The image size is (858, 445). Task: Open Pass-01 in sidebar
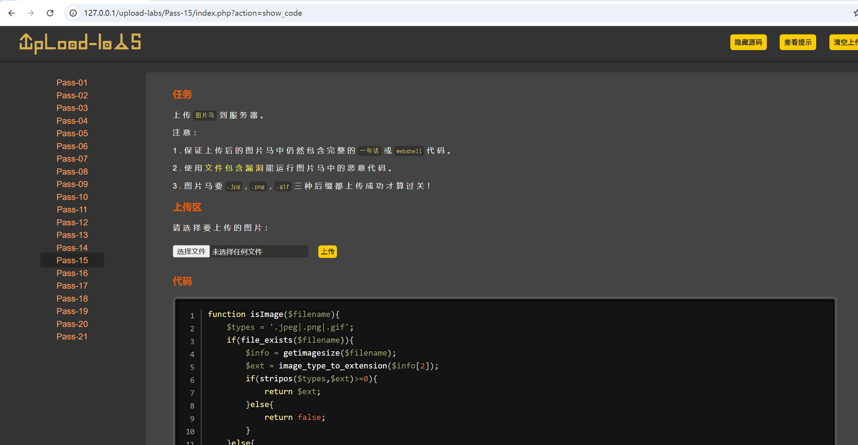pyautogui.click(x=72, y=83)
